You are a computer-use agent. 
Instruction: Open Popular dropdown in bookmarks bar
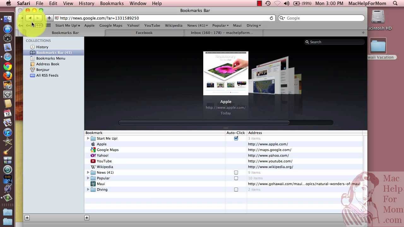tap(220, 26)
